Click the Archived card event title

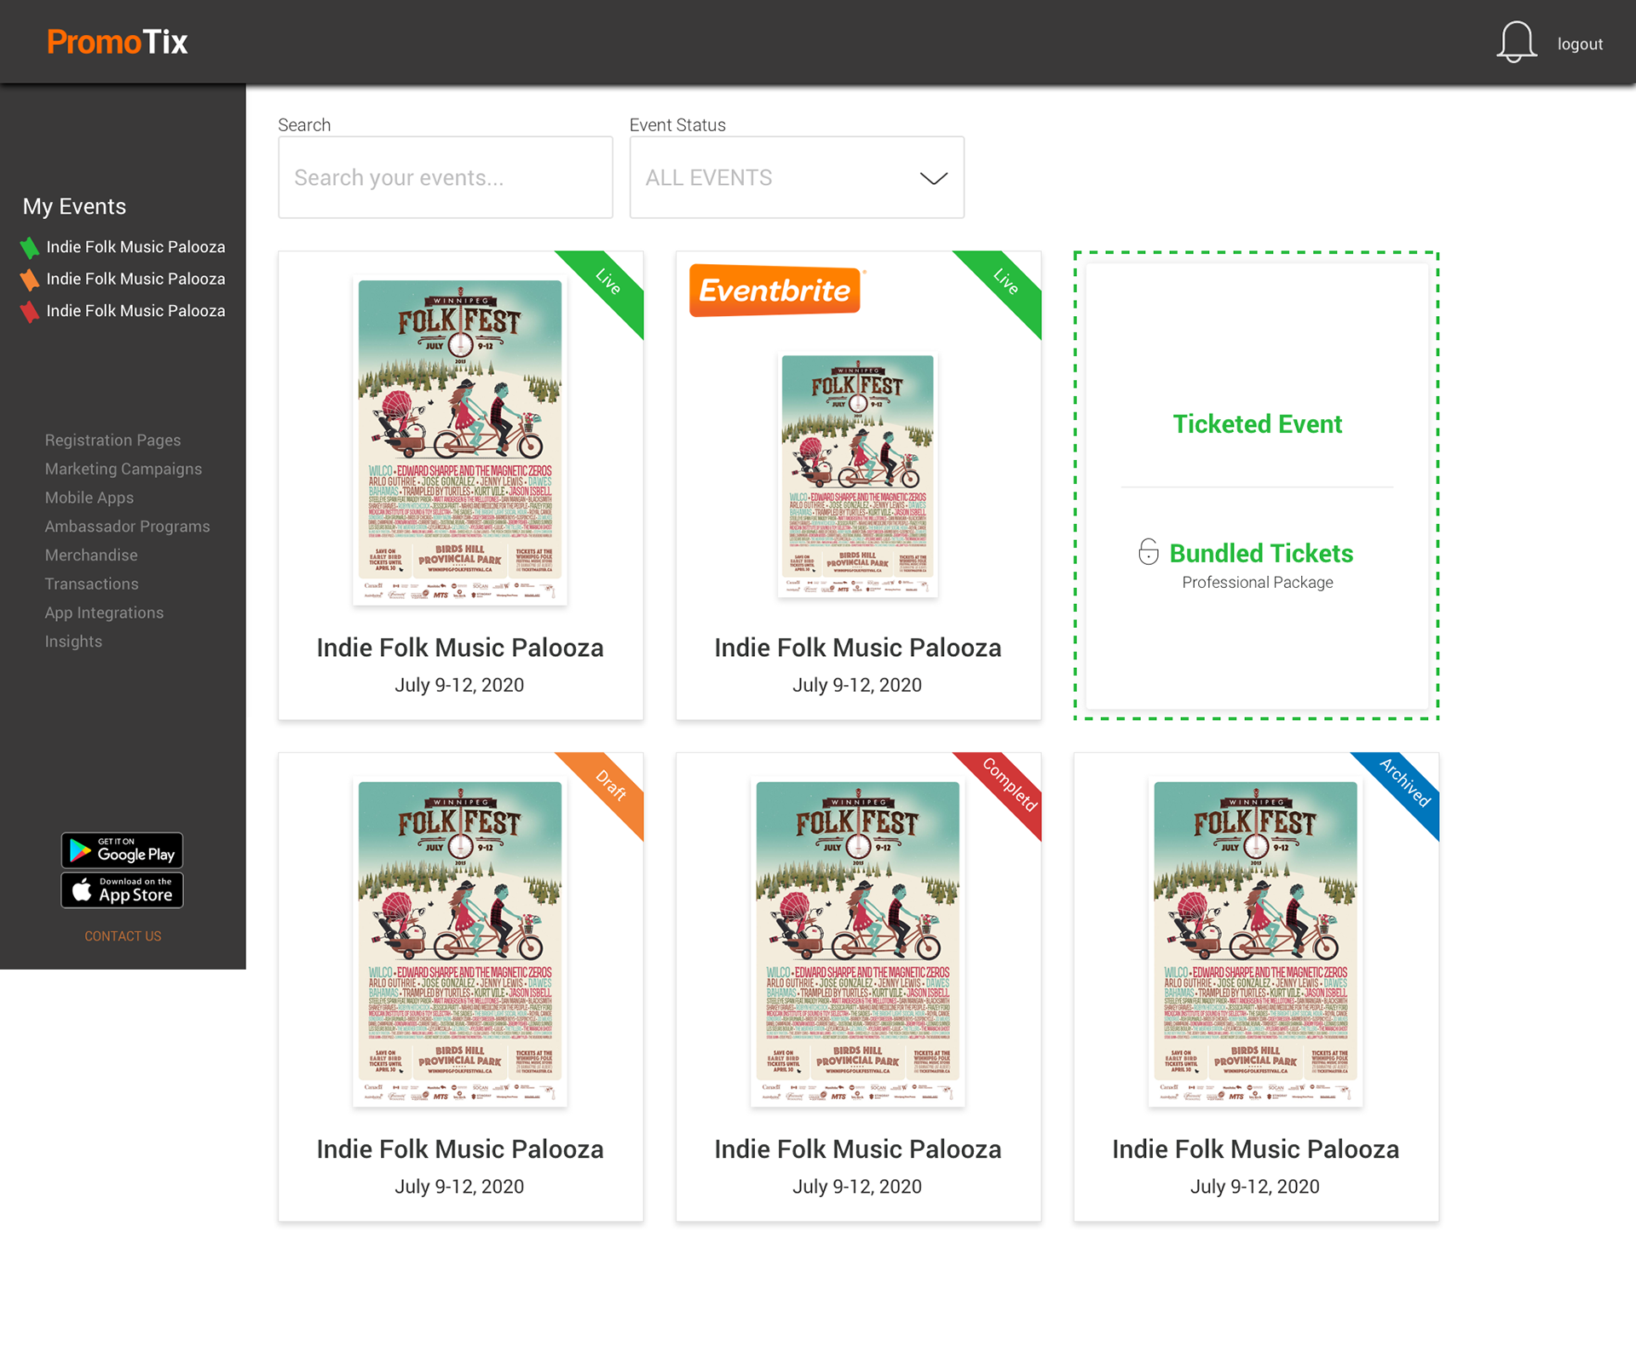click(x=1255, y=1149)
